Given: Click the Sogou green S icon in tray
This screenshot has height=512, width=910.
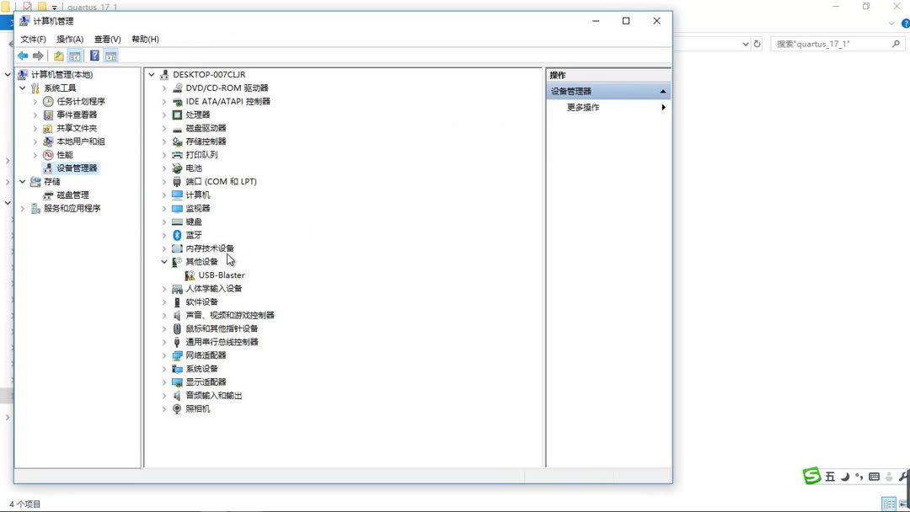Looking at the screenshot, I should (x=811, y=476).
